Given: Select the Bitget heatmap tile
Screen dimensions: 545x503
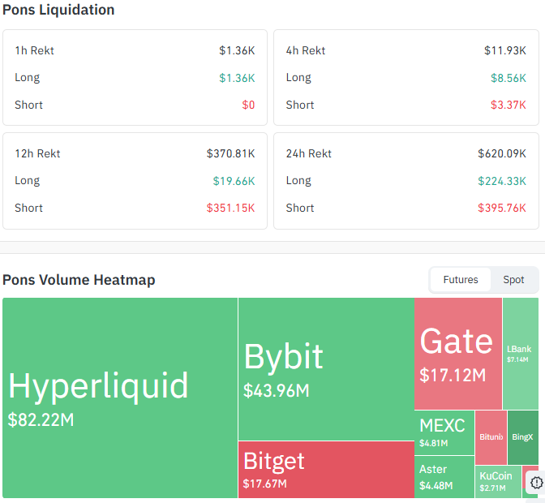Looking at the screenshot, I should click(x=326, y=470).
